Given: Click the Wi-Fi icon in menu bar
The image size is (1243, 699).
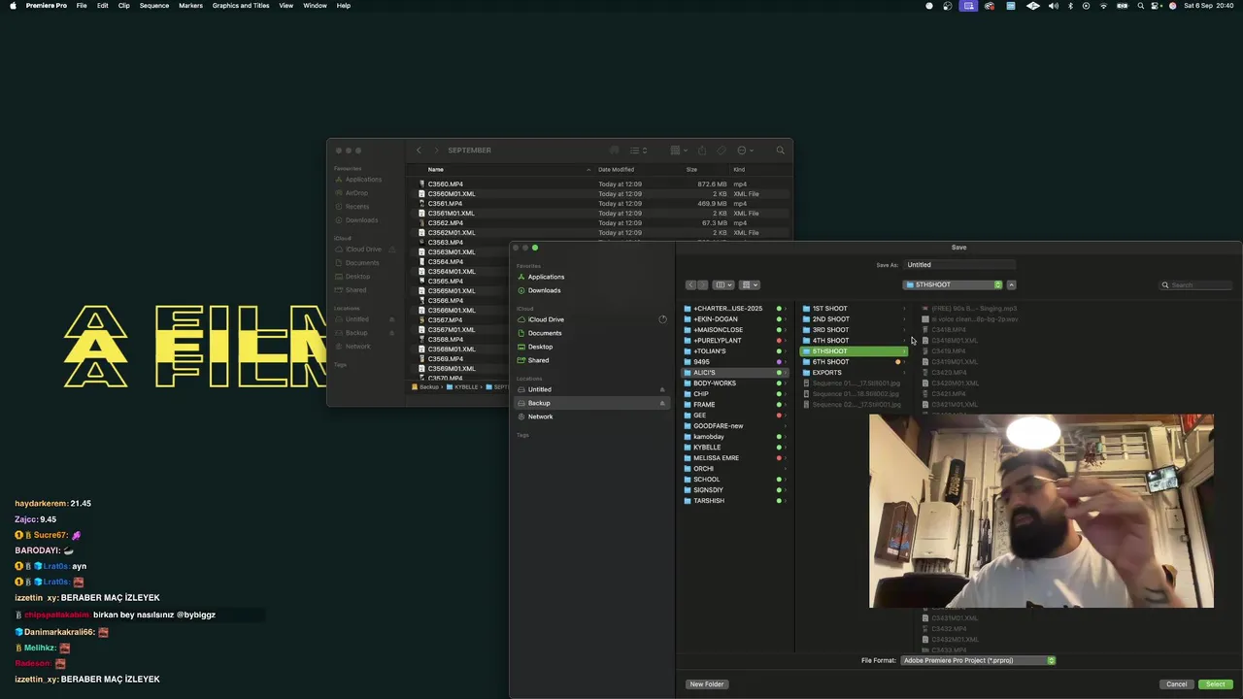Looking at the screenshot, I should tap(1103, 6).
